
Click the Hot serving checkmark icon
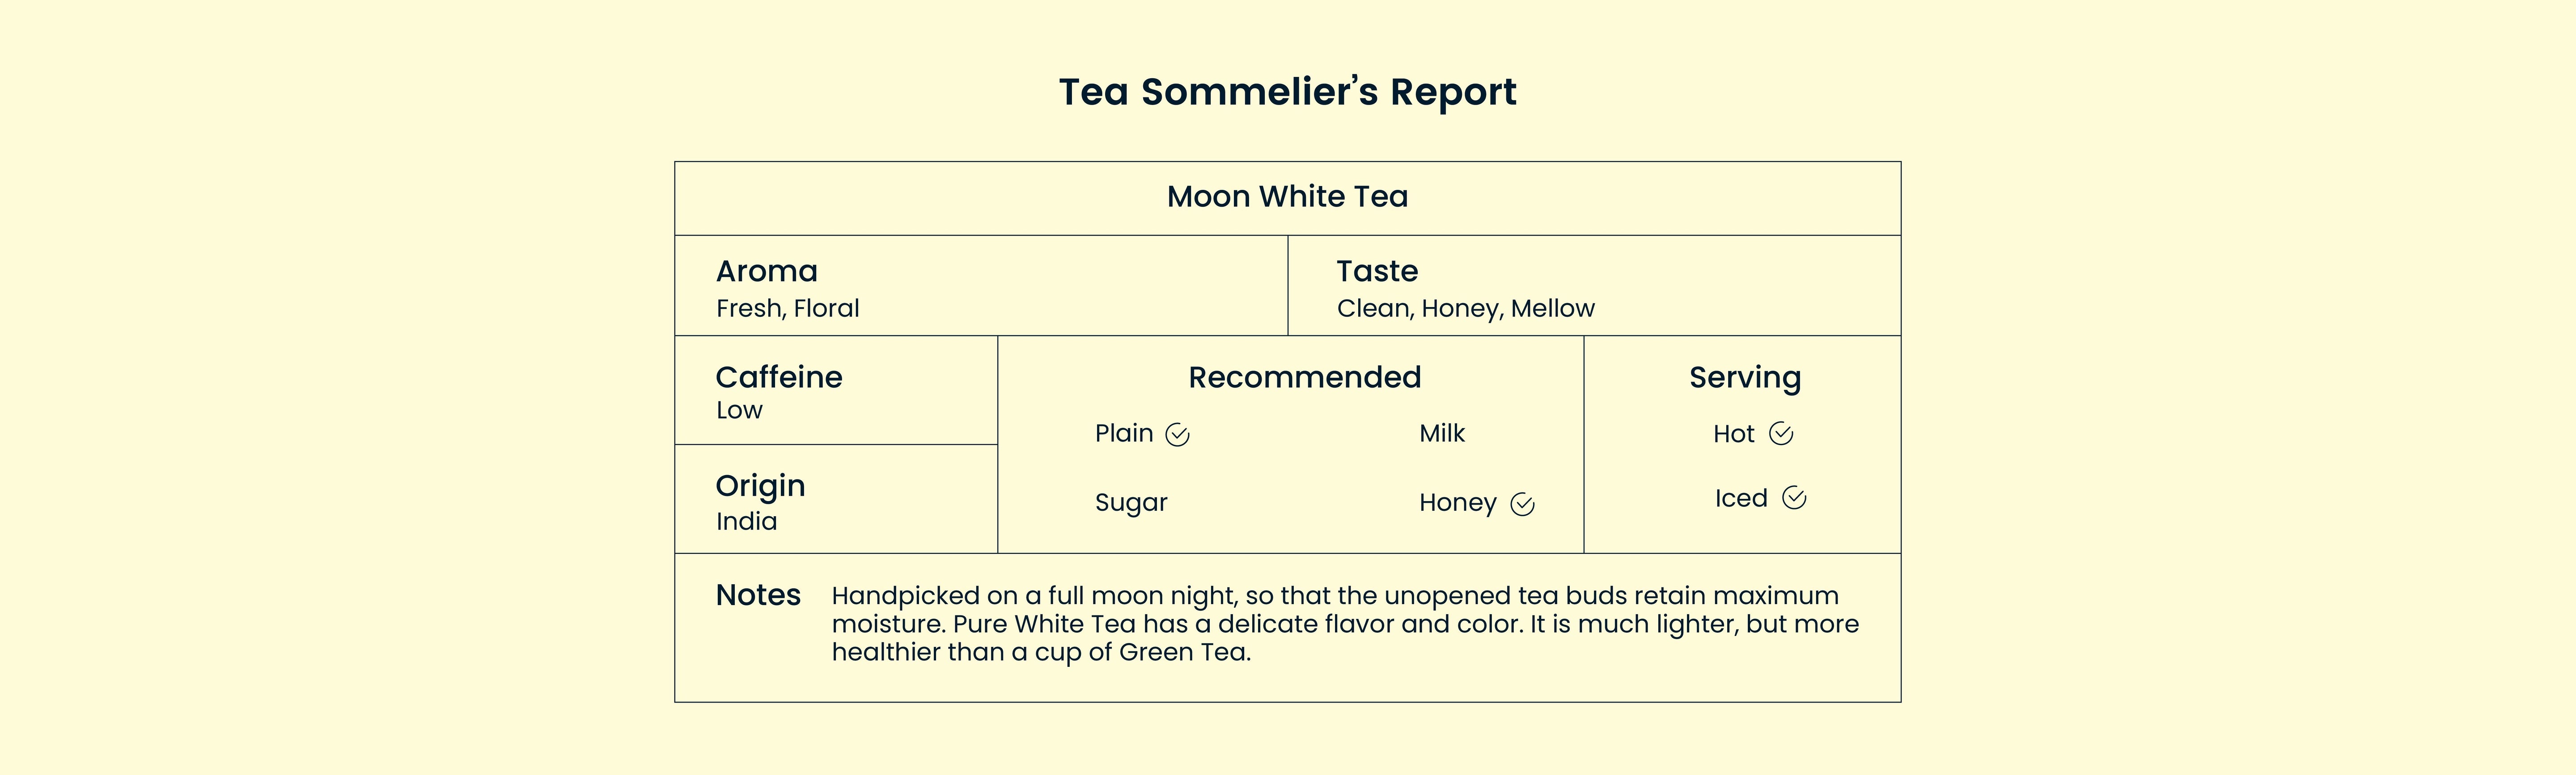coord(1780,433)
